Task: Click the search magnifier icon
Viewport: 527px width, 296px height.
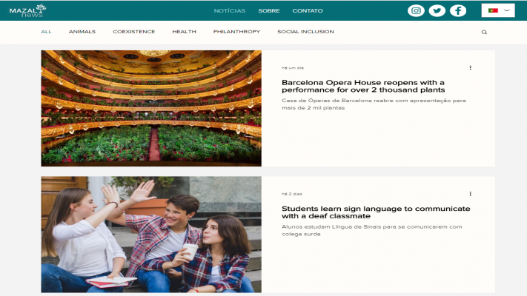Action: point(484,32)
